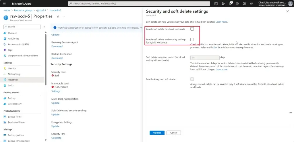
Task: Open Replicated items
Action: pos(16,122)
